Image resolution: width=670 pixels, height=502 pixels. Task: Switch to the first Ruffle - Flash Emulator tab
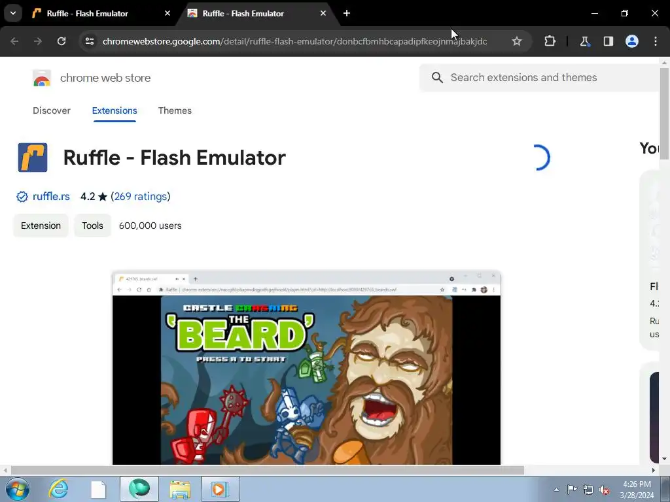[87, 14]
